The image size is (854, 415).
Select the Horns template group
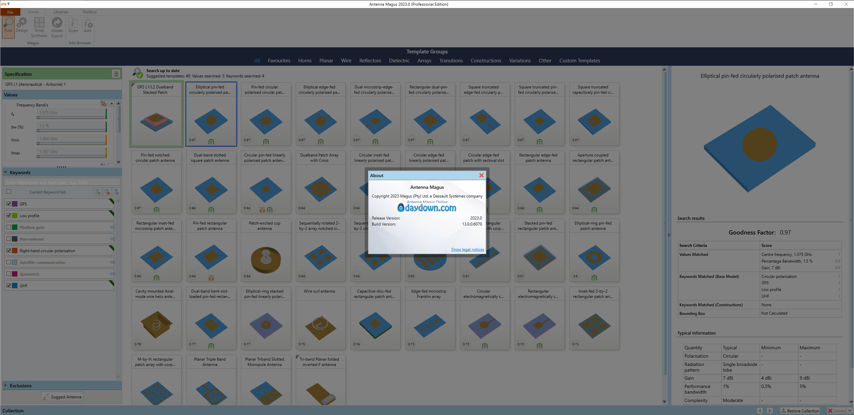tap(305, 61)
